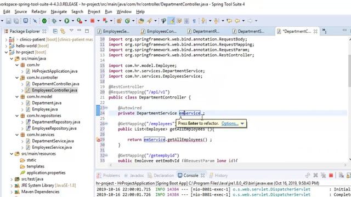Screen dimensions: 351x197
Task: Expand the Maven Dependencies node
Action: (x=12, y=192)
